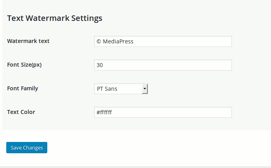
Task: Save Changes to watermark settings
Action: 27,147
